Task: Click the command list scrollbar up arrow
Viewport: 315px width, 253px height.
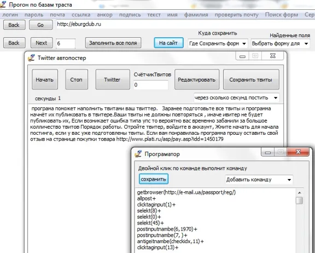Action: tap(299, 193)
